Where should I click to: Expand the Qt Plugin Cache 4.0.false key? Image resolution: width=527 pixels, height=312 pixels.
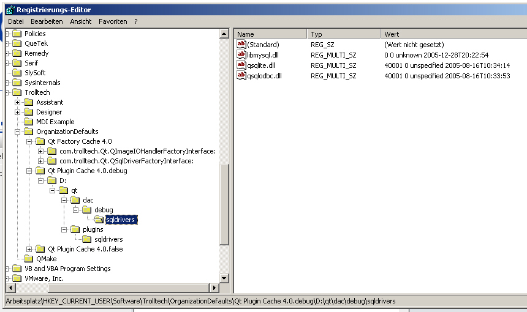pos(29,249)
